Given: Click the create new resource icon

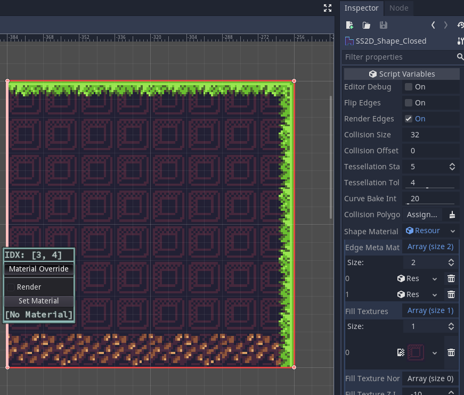Looking at the screenshot, I should [349, 25].
